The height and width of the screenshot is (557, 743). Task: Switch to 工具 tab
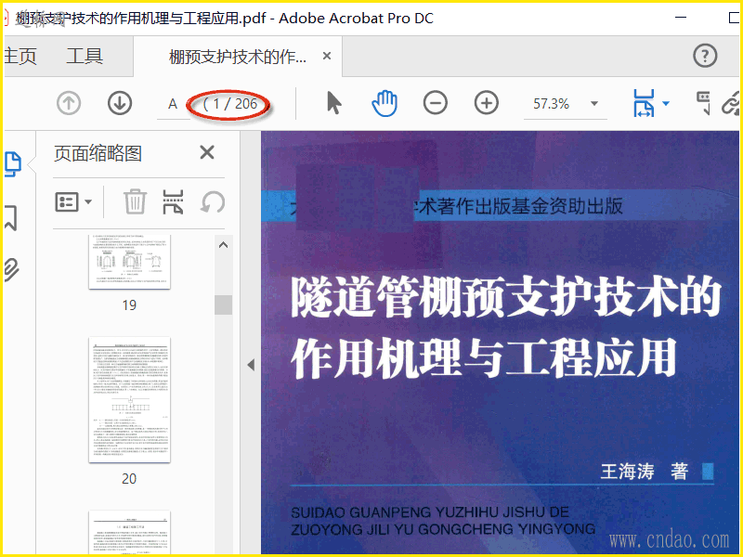[85, 56]
